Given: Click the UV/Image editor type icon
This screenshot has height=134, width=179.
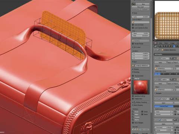Looking at the screenshot, I should click(156, 43).
